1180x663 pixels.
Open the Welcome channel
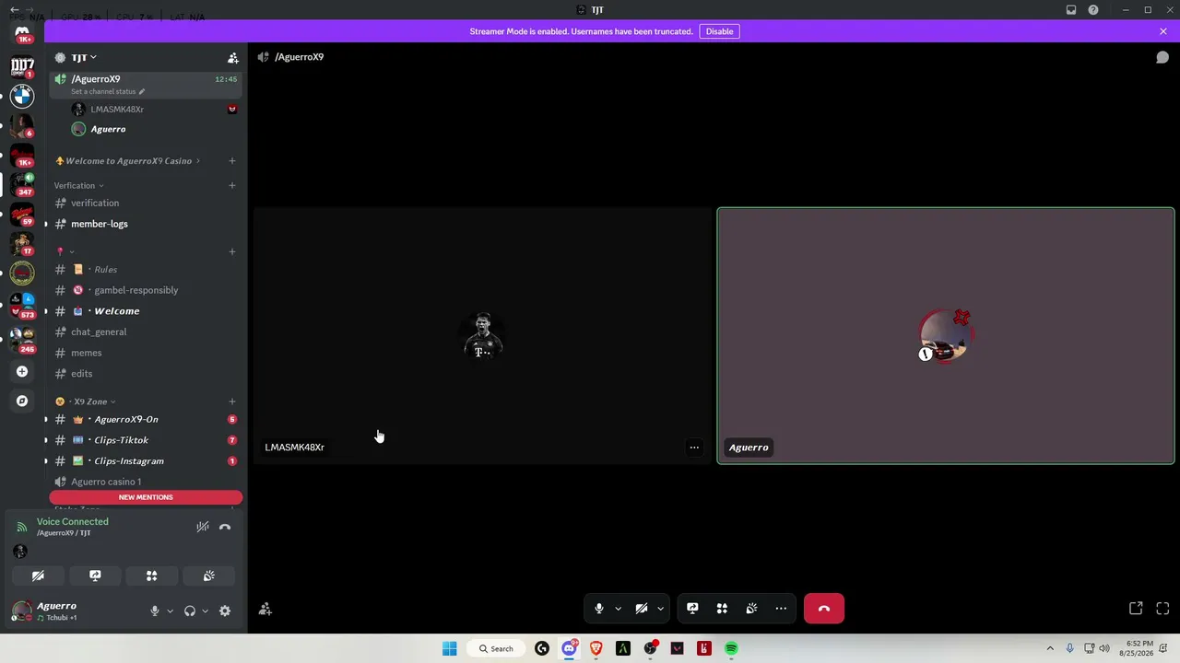click(145, 311)
